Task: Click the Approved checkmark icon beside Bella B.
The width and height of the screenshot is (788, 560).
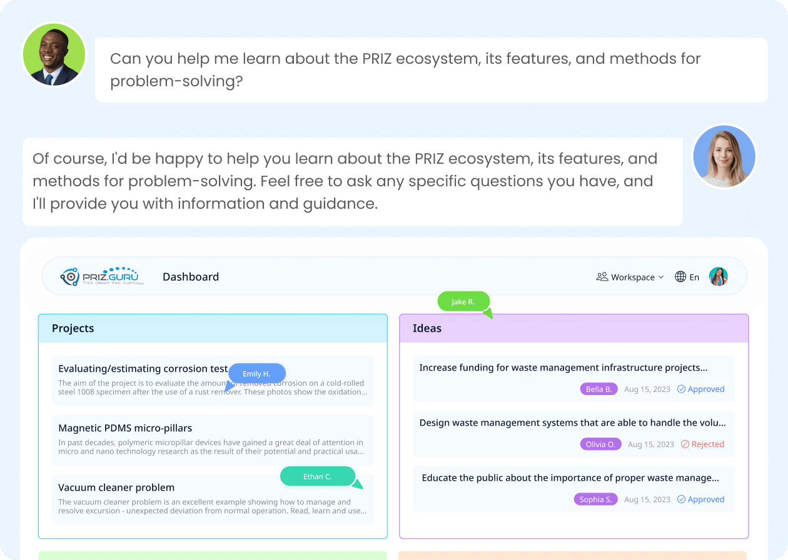Action: point(682,389)
